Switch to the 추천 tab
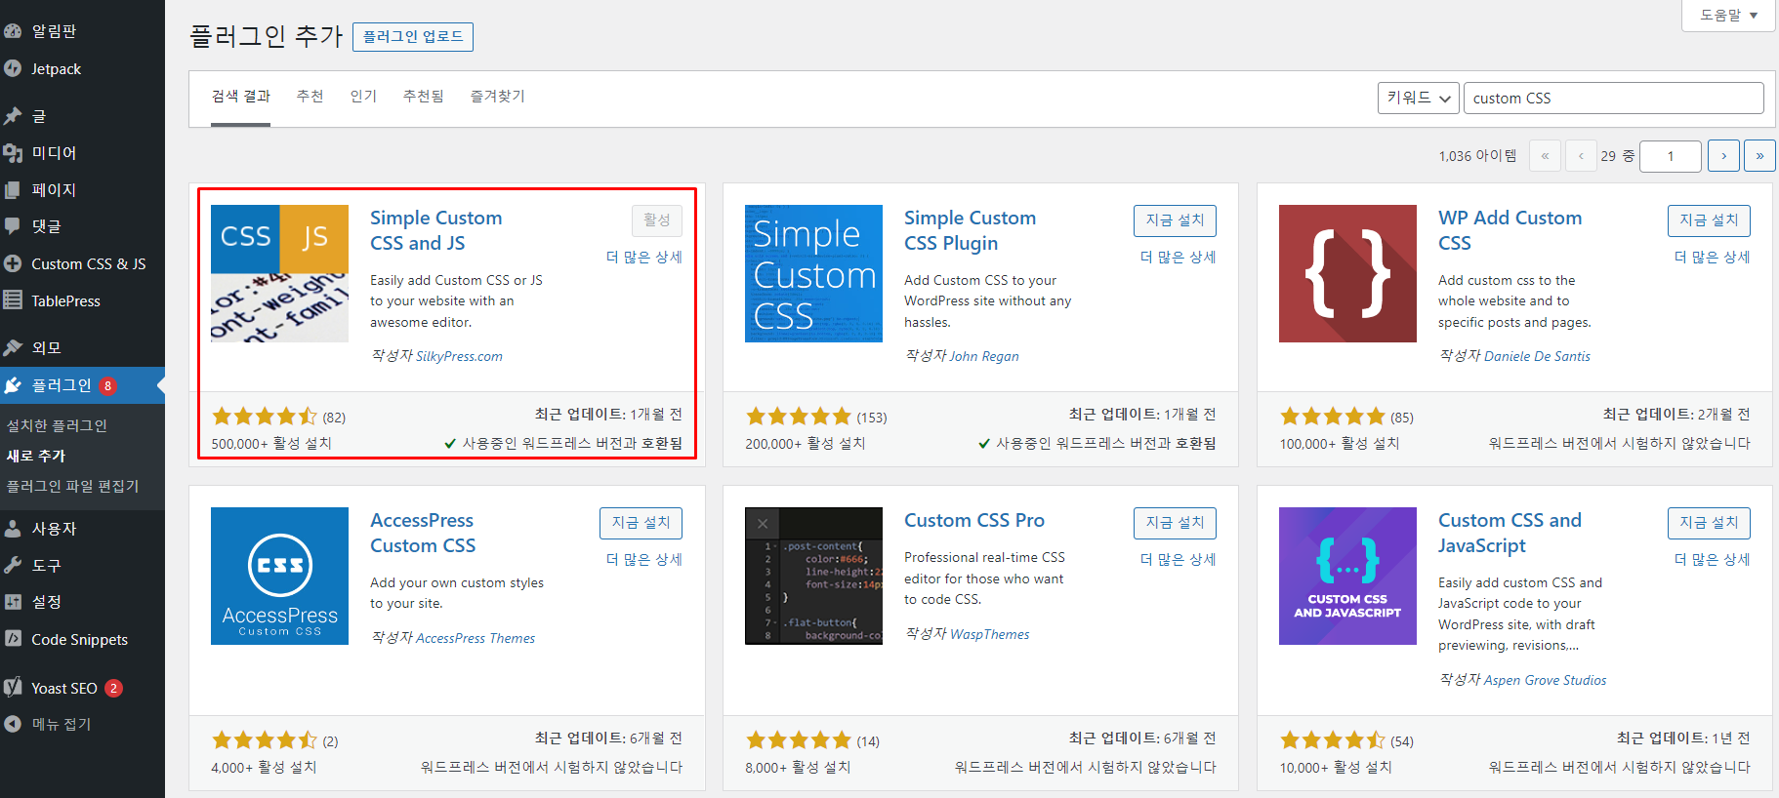The height and width of the screenshot is (798, 1779). click(310, 96)
